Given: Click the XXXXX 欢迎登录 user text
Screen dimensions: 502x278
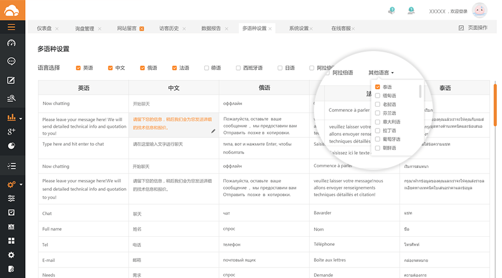Looking at the screenshot, I should coord(448,12).
